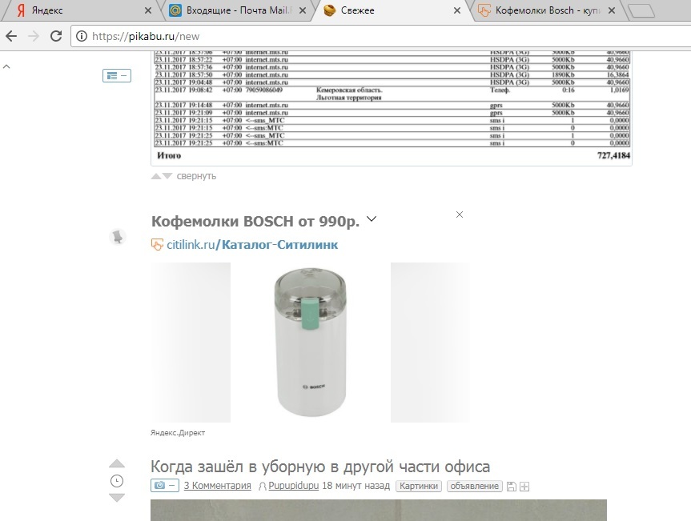Go back in browser history
The width and height of the screenshot is (691, 521).
pos(11,36)
